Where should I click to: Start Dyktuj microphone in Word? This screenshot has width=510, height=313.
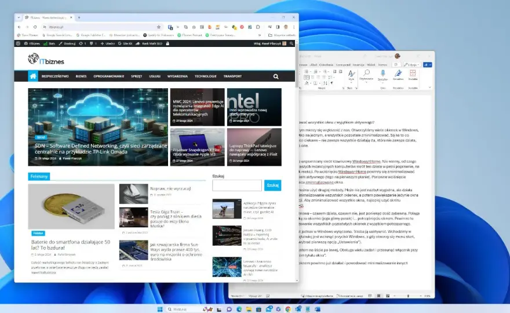point(383,75)
